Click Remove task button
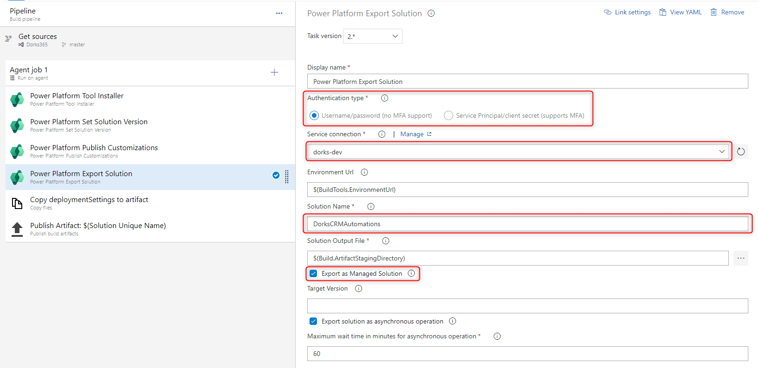 click(x=727, y=12)
